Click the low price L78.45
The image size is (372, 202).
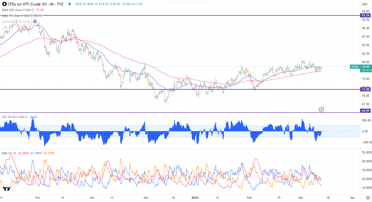click(104, 4)
